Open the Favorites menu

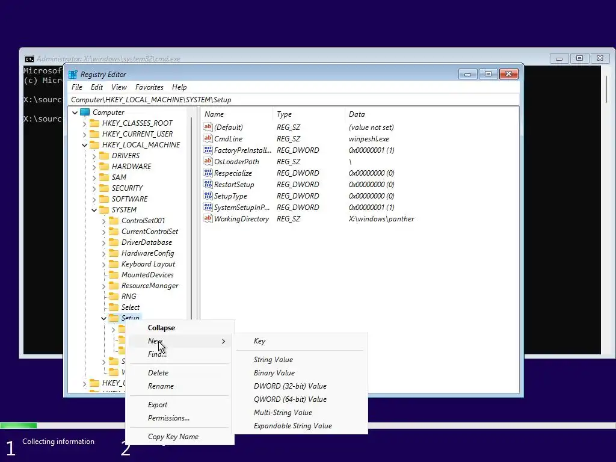tap(149, 87)
